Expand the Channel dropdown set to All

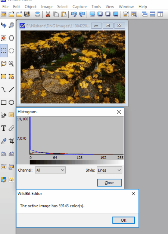[50, 170]
